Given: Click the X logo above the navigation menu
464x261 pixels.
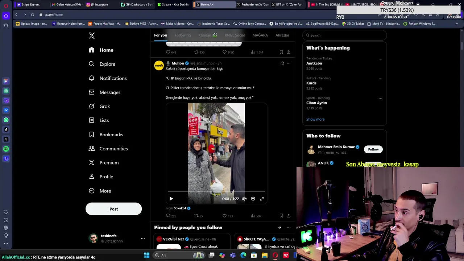Looking at the screenshot, I should coord(92,36).
